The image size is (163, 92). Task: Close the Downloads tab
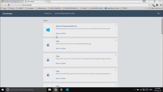[45, 2]
